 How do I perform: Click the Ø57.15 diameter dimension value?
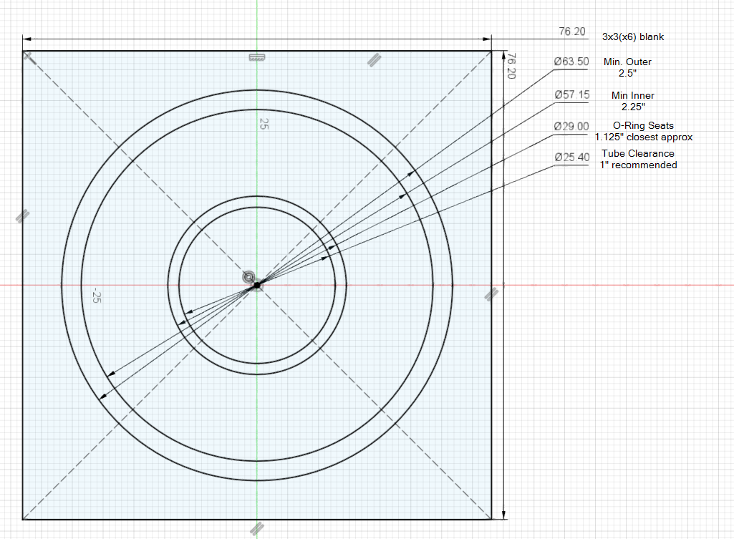click(x=571, y=95)
